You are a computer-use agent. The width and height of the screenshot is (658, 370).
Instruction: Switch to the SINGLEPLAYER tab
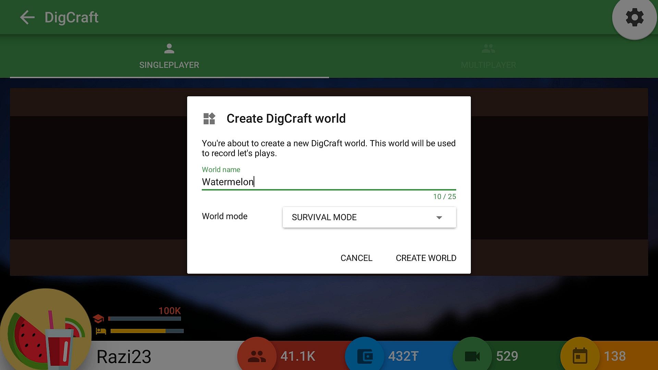(169, 57)
